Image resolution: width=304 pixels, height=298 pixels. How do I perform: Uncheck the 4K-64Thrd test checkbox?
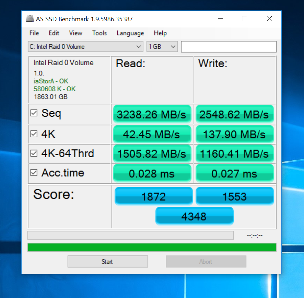coord(34,153)
